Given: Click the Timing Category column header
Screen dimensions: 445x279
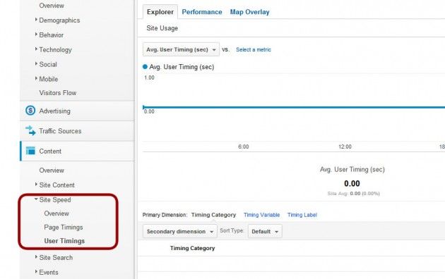Looking at the screenshot, I should (x=192, y=248).
